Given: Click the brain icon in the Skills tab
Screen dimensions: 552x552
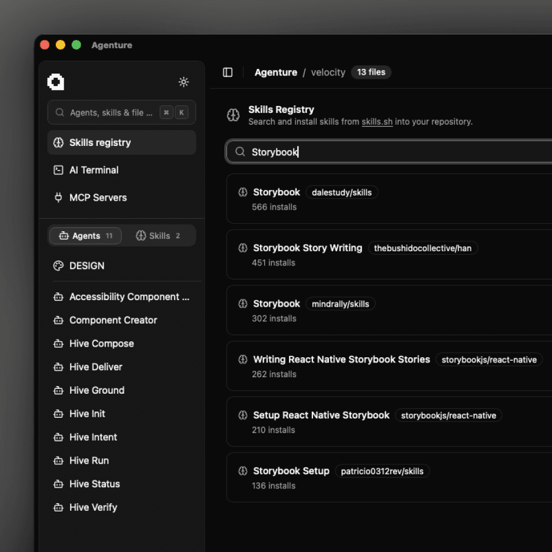Looking at the screenshot, I should [x=141, y=235].
